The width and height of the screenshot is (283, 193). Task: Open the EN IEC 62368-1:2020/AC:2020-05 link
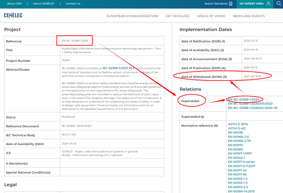[252, 108]
